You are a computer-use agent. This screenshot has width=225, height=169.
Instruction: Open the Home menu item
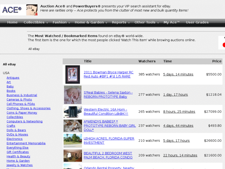(12, 22)
